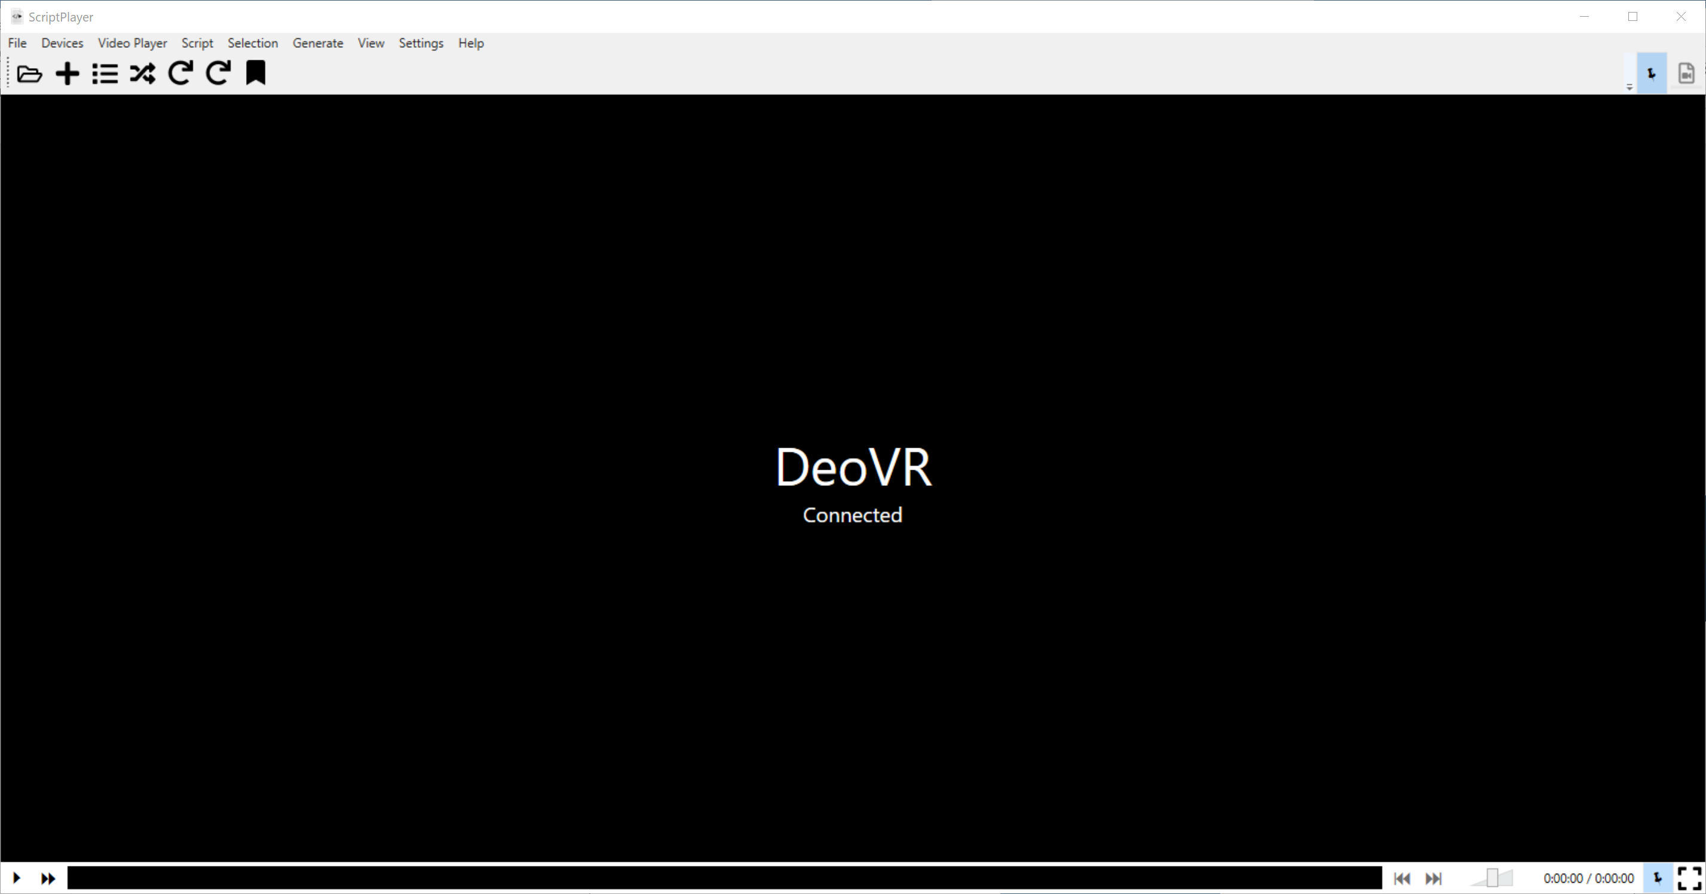Image resolution: width=1706 pixels, height=894 pixels.
Task: Click the Connected status text
Action: [852, 515]
